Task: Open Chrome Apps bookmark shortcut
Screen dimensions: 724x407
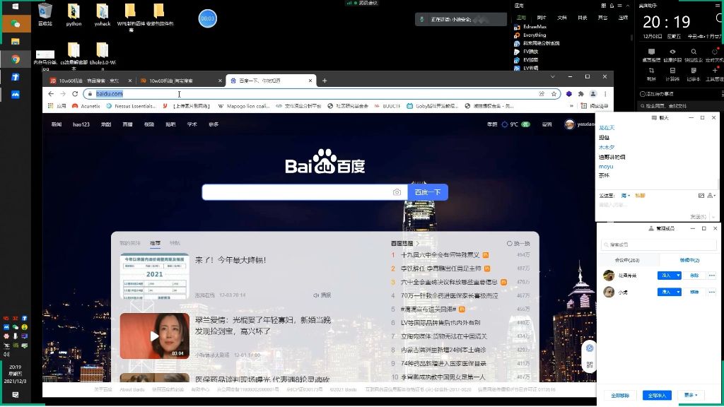Action: (57, 106)
